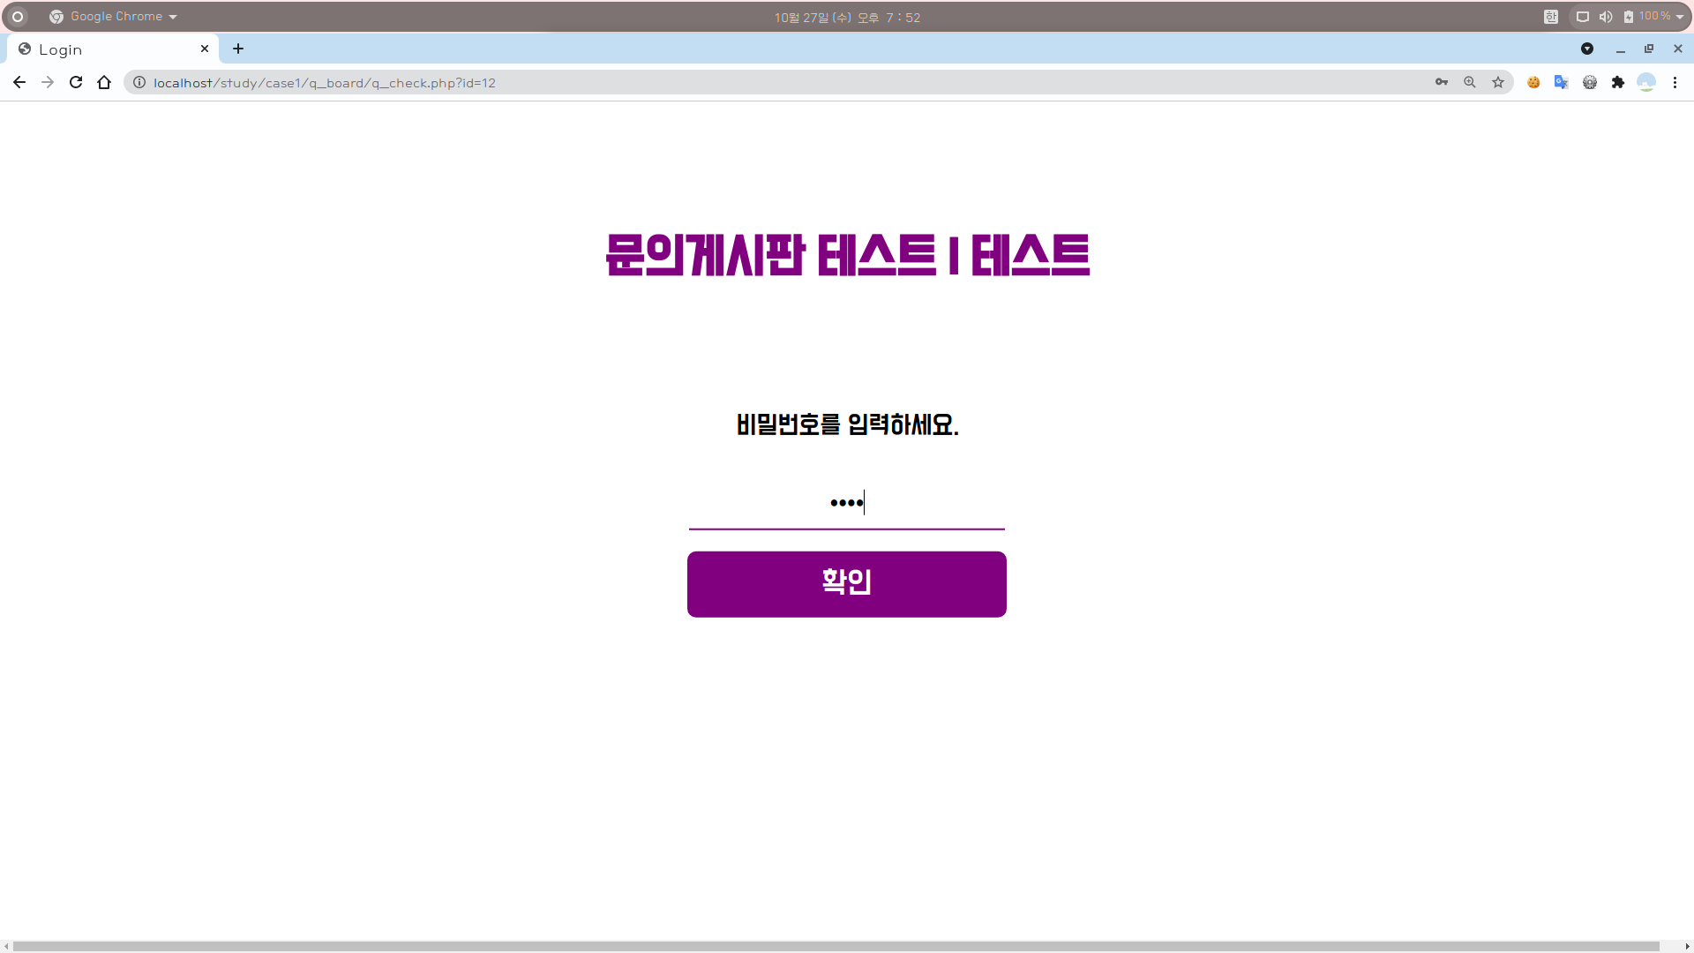Click the password input field
1694x953 pixels.
[846, 503]
